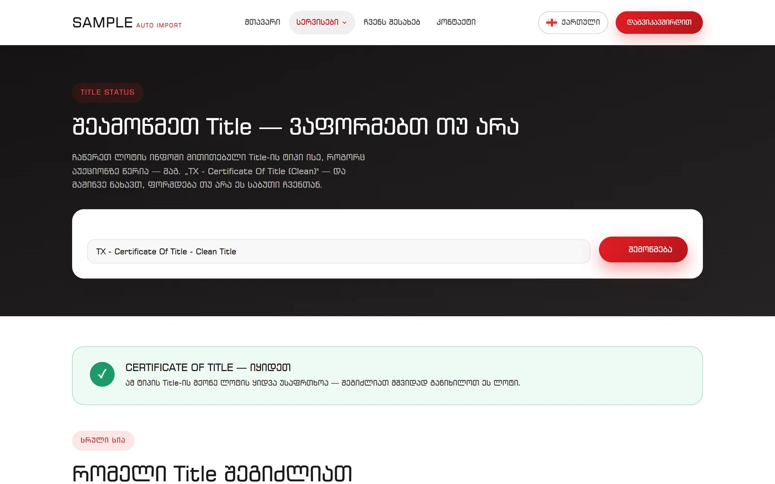Click the SAMPLE Auto Import logo
Viewport: 775px width, 484px height.
127,23
